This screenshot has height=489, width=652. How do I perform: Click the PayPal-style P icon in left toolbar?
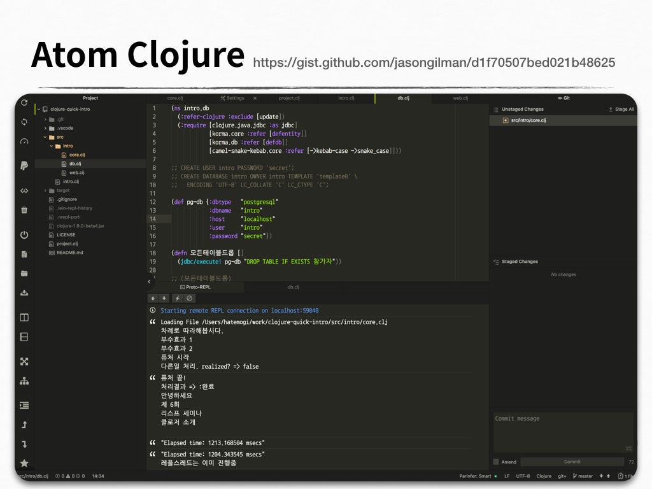(24, 166)
